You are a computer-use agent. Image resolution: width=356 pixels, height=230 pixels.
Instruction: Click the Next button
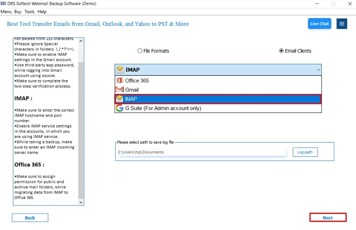[328, 217]
